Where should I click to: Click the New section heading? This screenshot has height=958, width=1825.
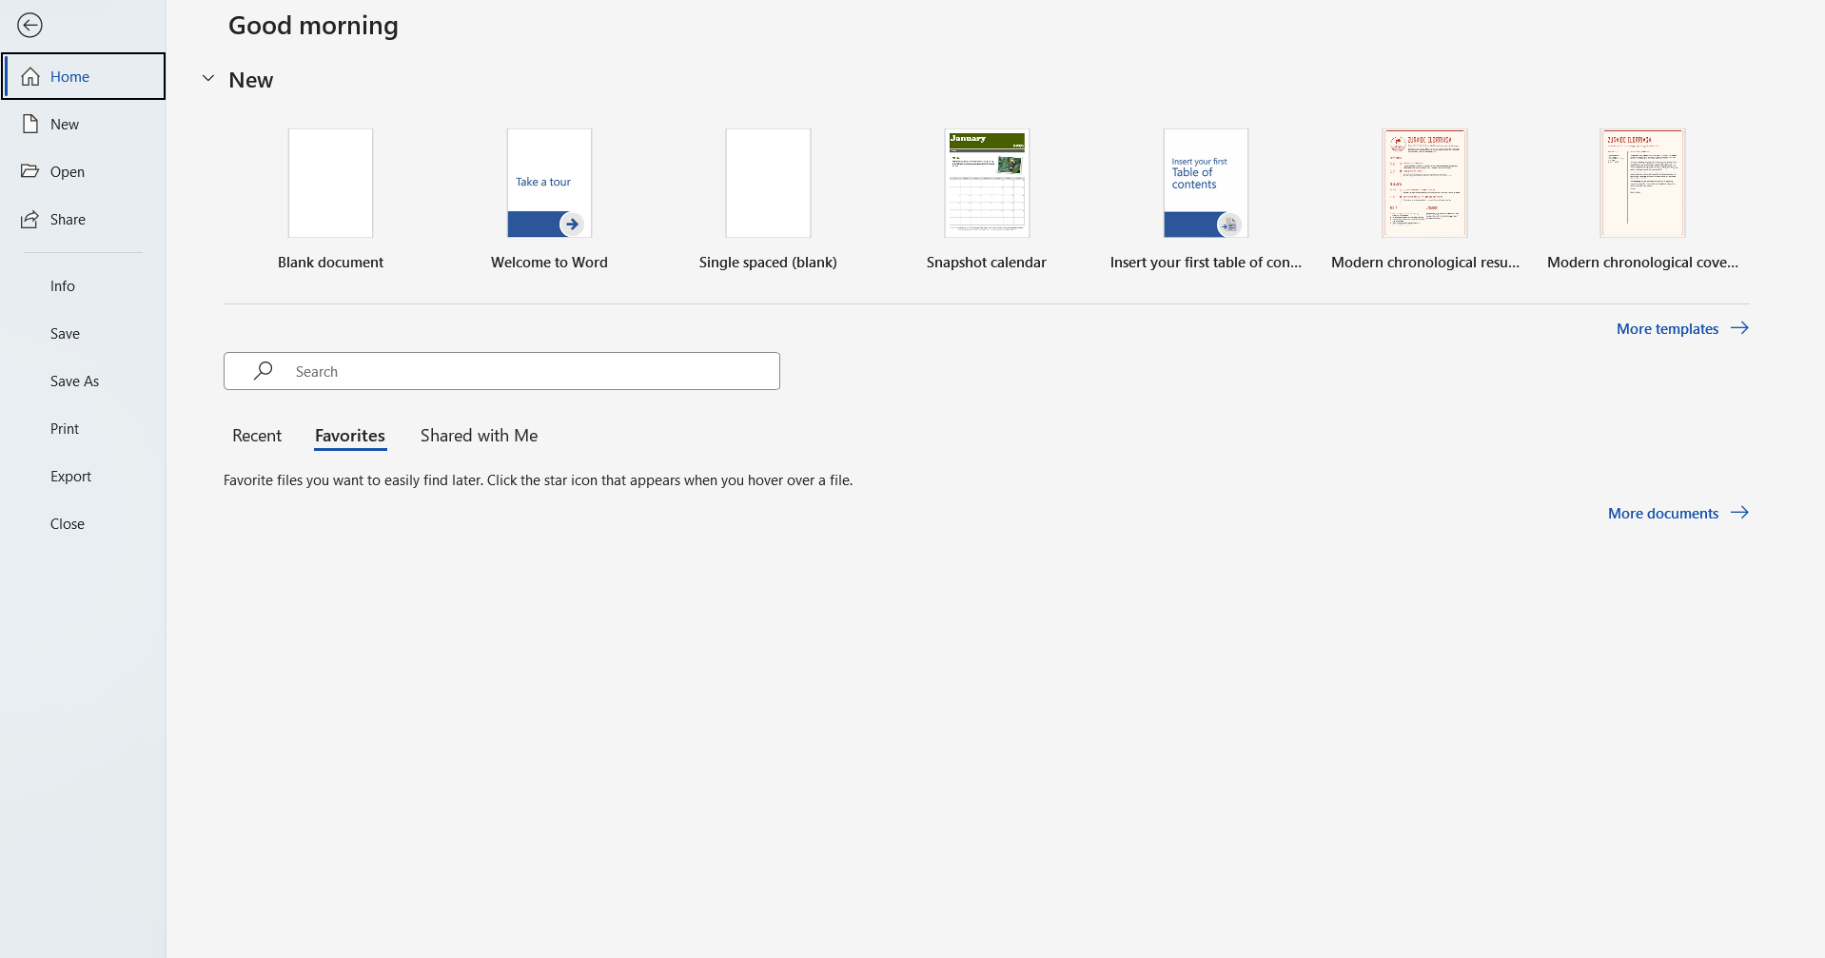tap(251, 80)
